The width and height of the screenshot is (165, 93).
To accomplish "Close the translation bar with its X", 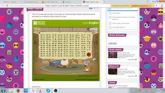I will (x=153, y=6).
